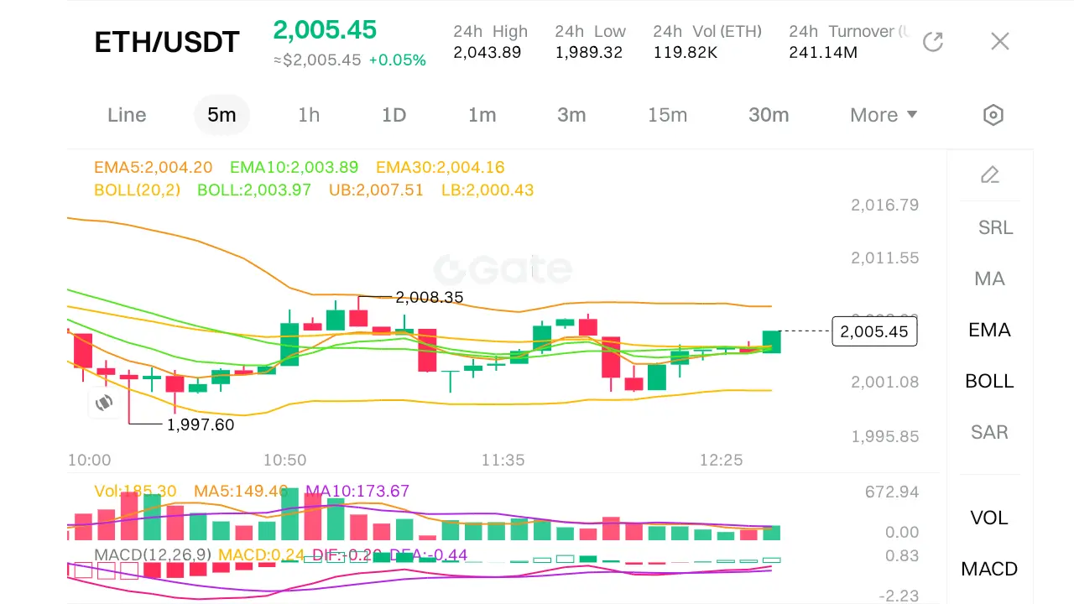Click the MACD(12,26,9) legend label
1074x604 pixels.
tap(154, 555)
